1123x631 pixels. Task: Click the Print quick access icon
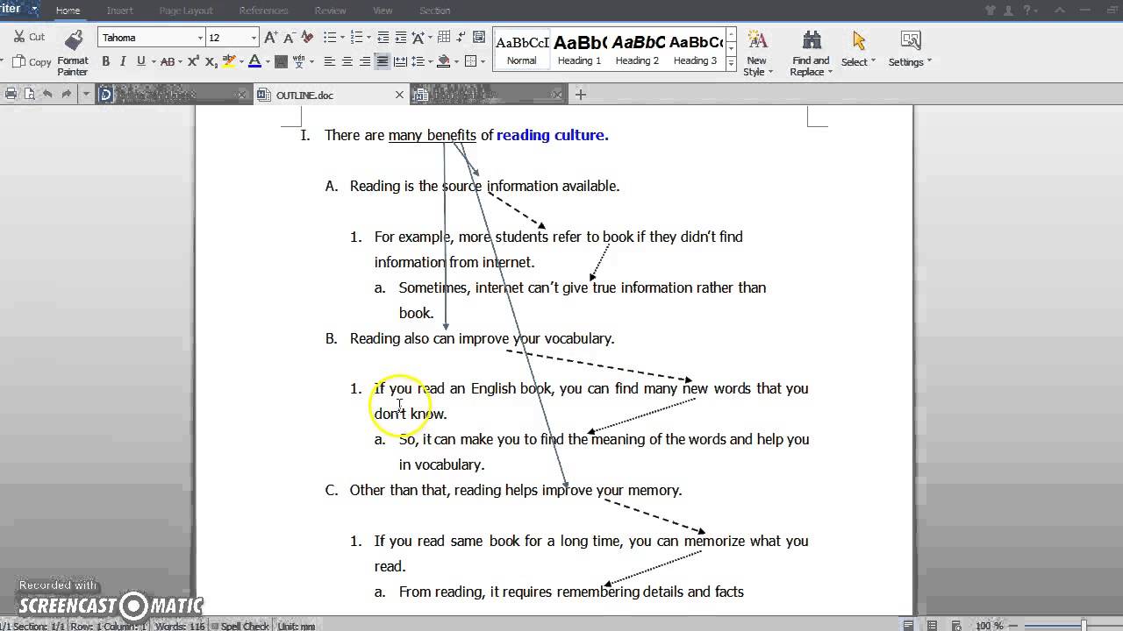coord(11,94)
